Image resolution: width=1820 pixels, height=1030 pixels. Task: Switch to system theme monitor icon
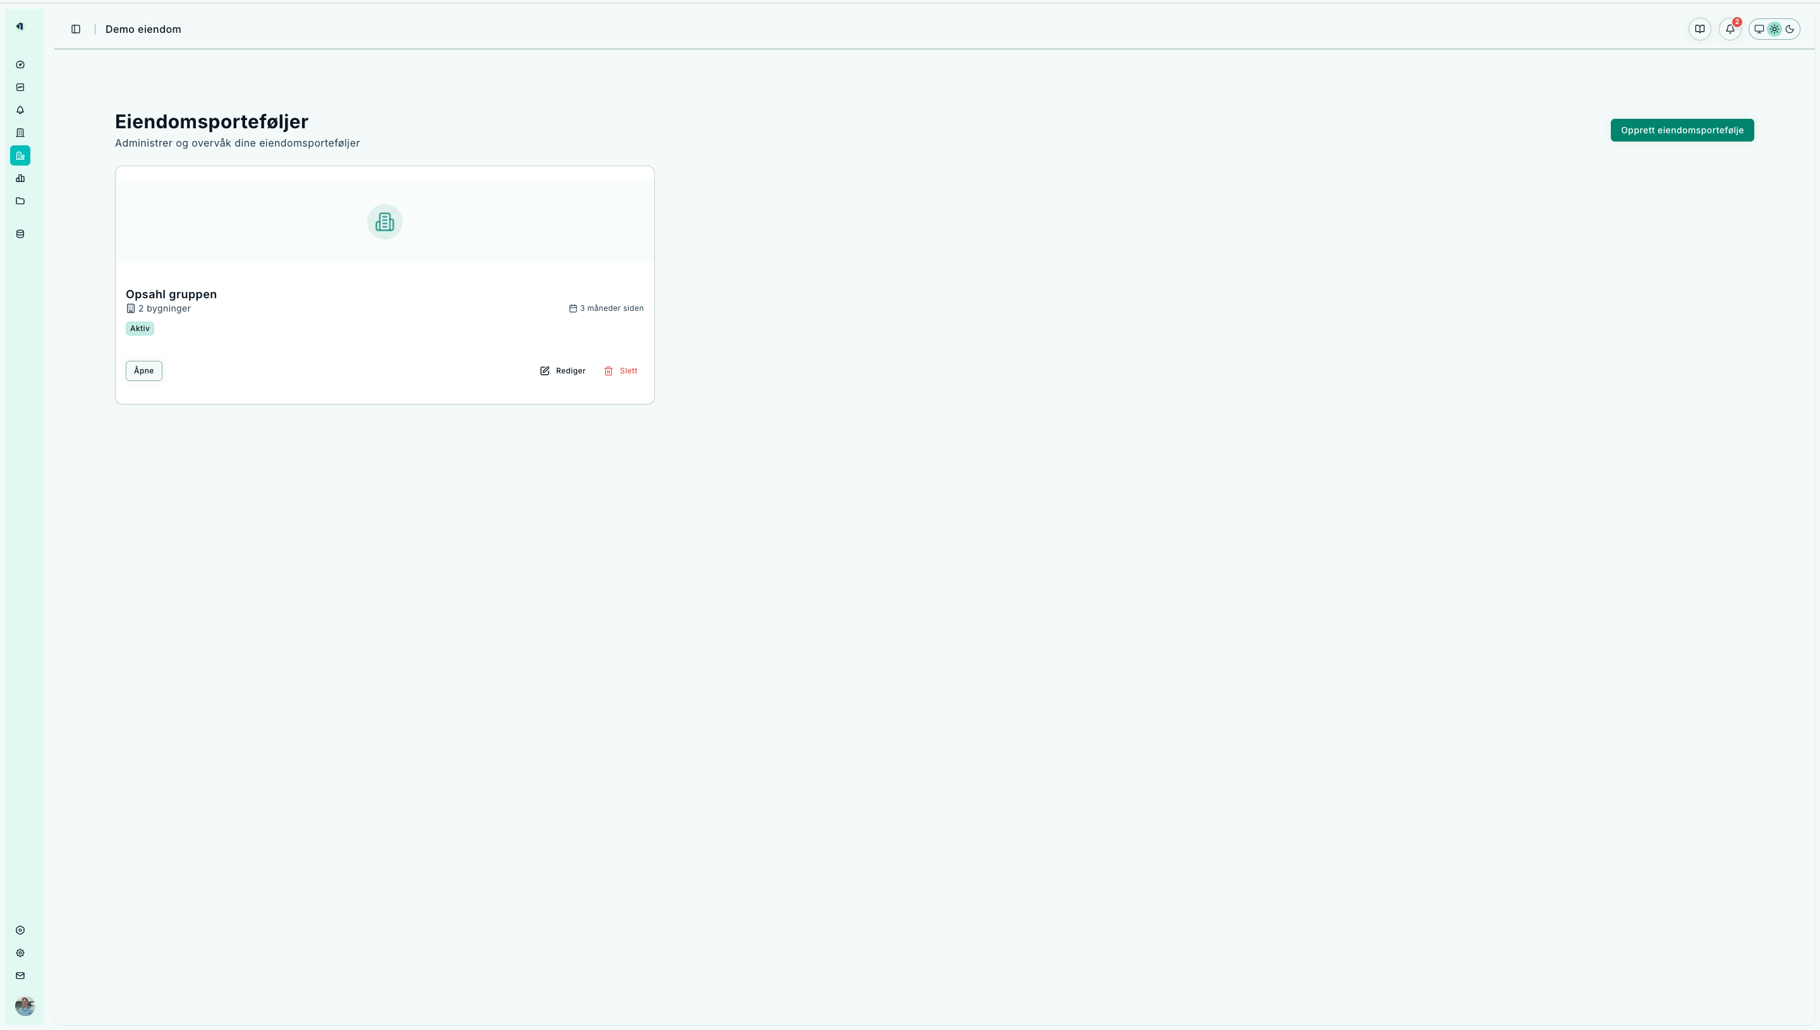click(1759, 29)
